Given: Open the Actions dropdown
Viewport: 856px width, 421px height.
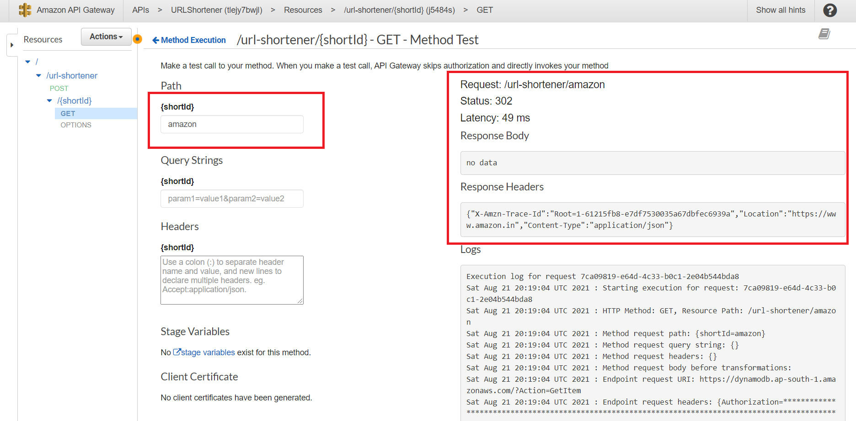Looking at the screenshot, I should [x=106, y=37].
